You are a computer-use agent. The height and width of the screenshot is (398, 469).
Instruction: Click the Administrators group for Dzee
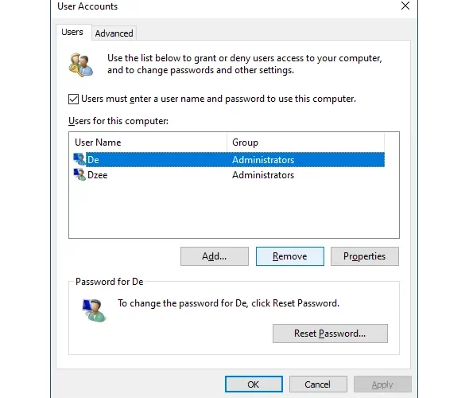point(263,175)
